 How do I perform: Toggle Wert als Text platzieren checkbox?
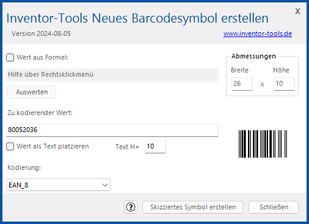[x=10, y=146]
